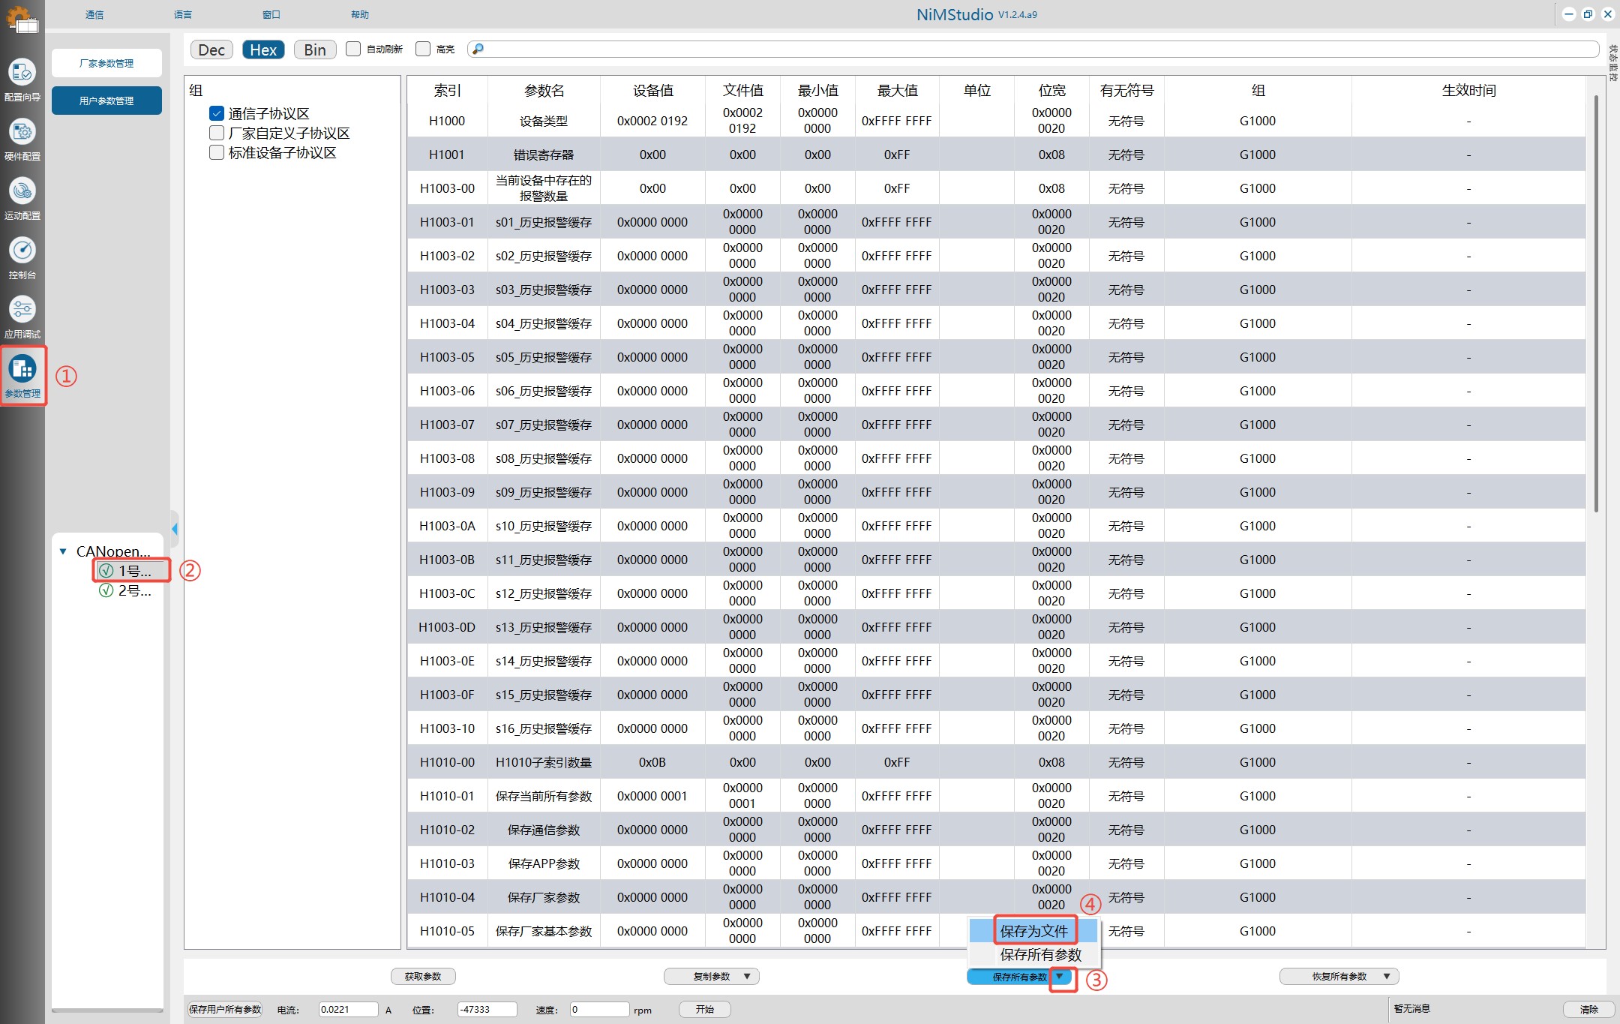Select the H1000 设备类型 row
Screen dimensions: 1620x1024
click(997, 121)
